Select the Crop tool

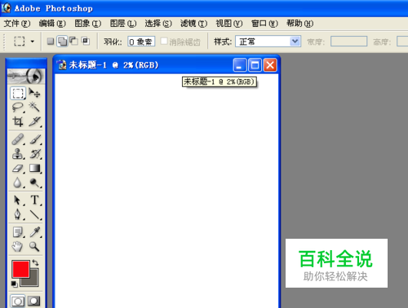pyautogui.click(x=18, y=121)
